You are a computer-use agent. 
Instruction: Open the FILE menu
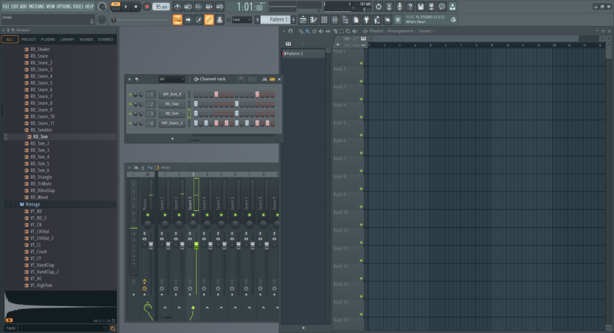pyautogui.click(x=6, y=6)
